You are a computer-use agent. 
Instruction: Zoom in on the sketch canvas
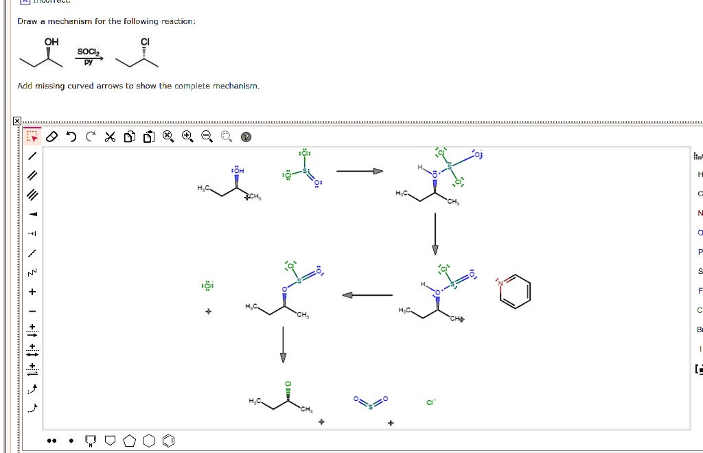186,136
